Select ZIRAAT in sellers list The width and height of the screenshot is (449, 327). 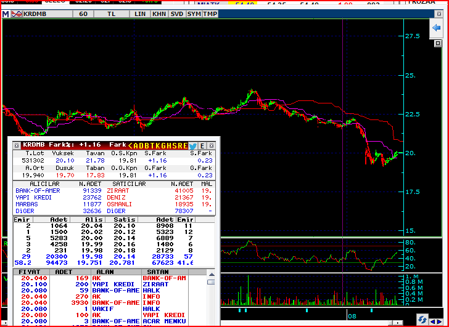tap(118, 191)
